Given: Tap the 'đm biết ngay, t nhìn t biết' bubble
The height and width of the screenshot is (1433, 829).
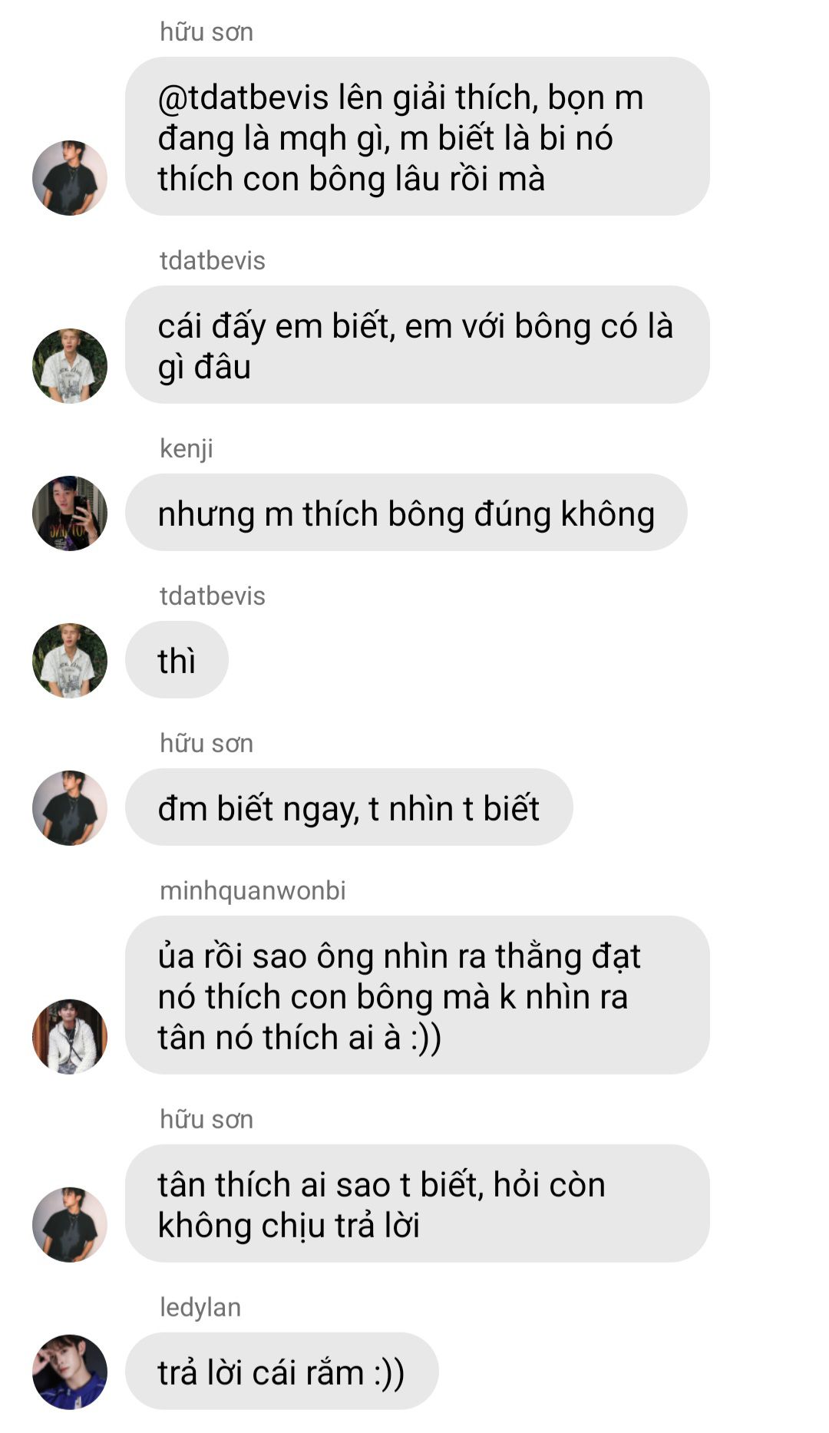Looking at the screenshot, I should (x=349, y=807).
